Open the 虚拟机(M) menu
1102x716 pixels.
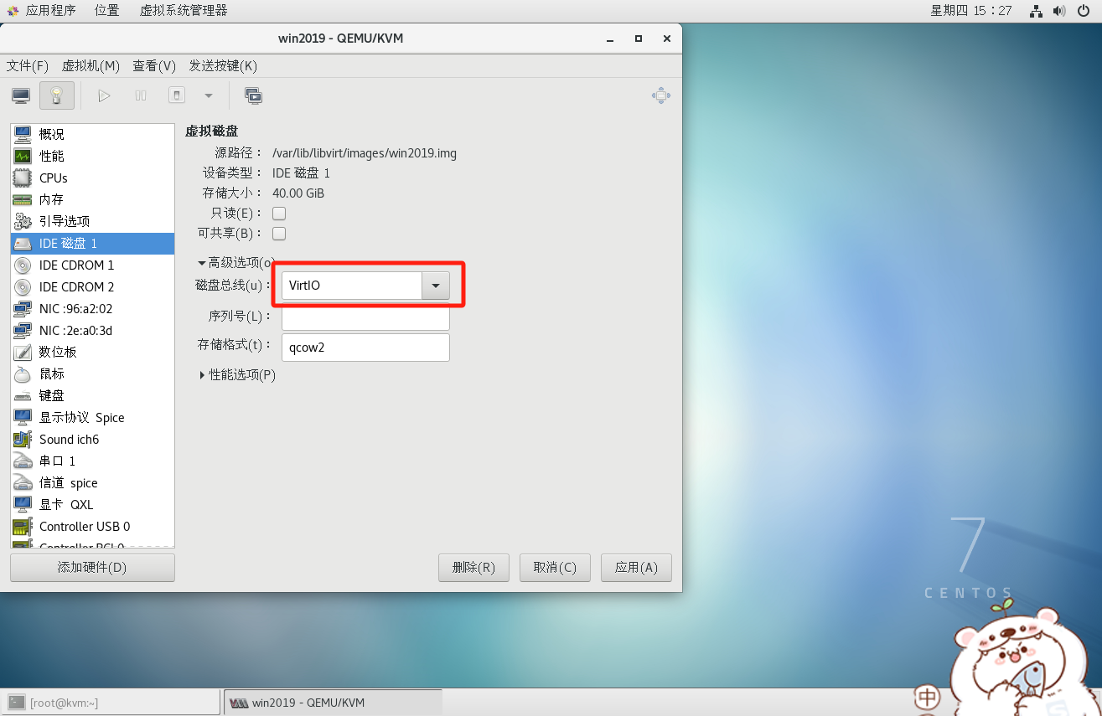coord(91,65)
